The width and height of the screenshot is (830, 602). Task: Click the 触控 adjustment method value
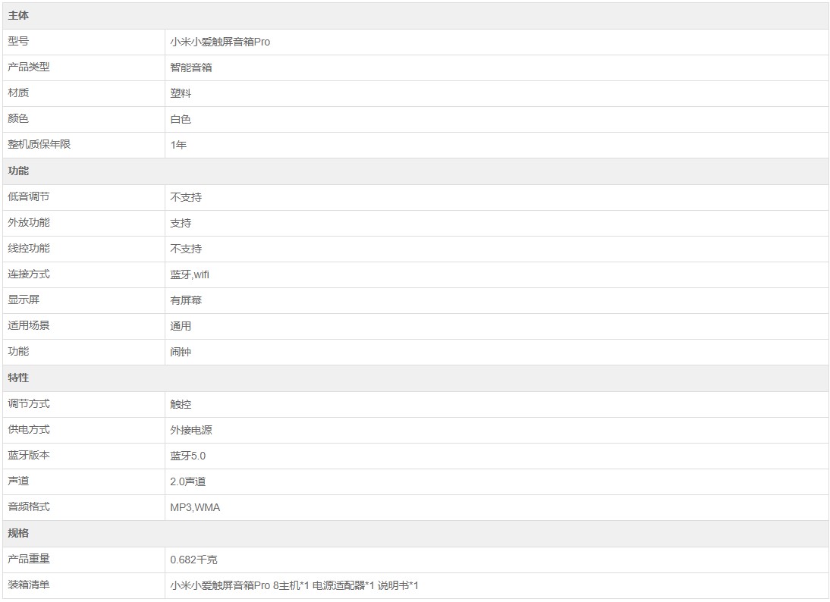181,404
